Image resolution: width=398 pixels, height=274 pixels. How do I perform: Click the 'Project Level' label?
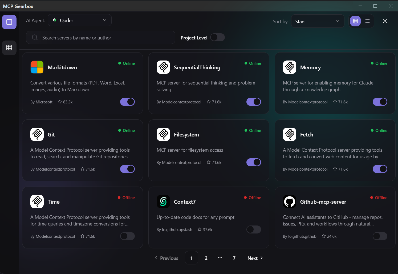click(194, 38)
